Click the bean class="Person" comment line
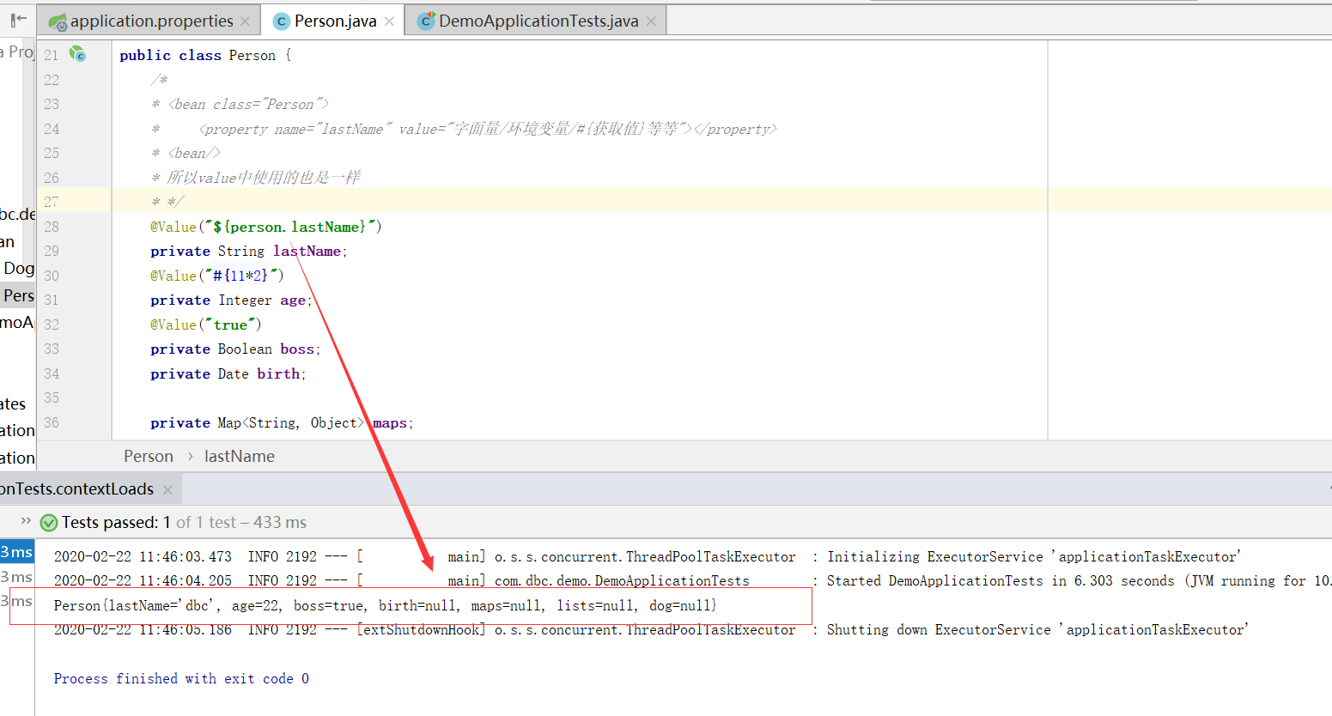This screenshot has width=1332, height=716. point(240,105)
